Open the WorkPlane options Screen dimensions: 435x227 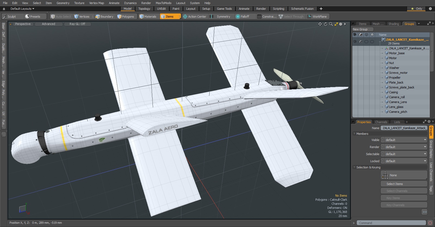(x=317, y=17)
